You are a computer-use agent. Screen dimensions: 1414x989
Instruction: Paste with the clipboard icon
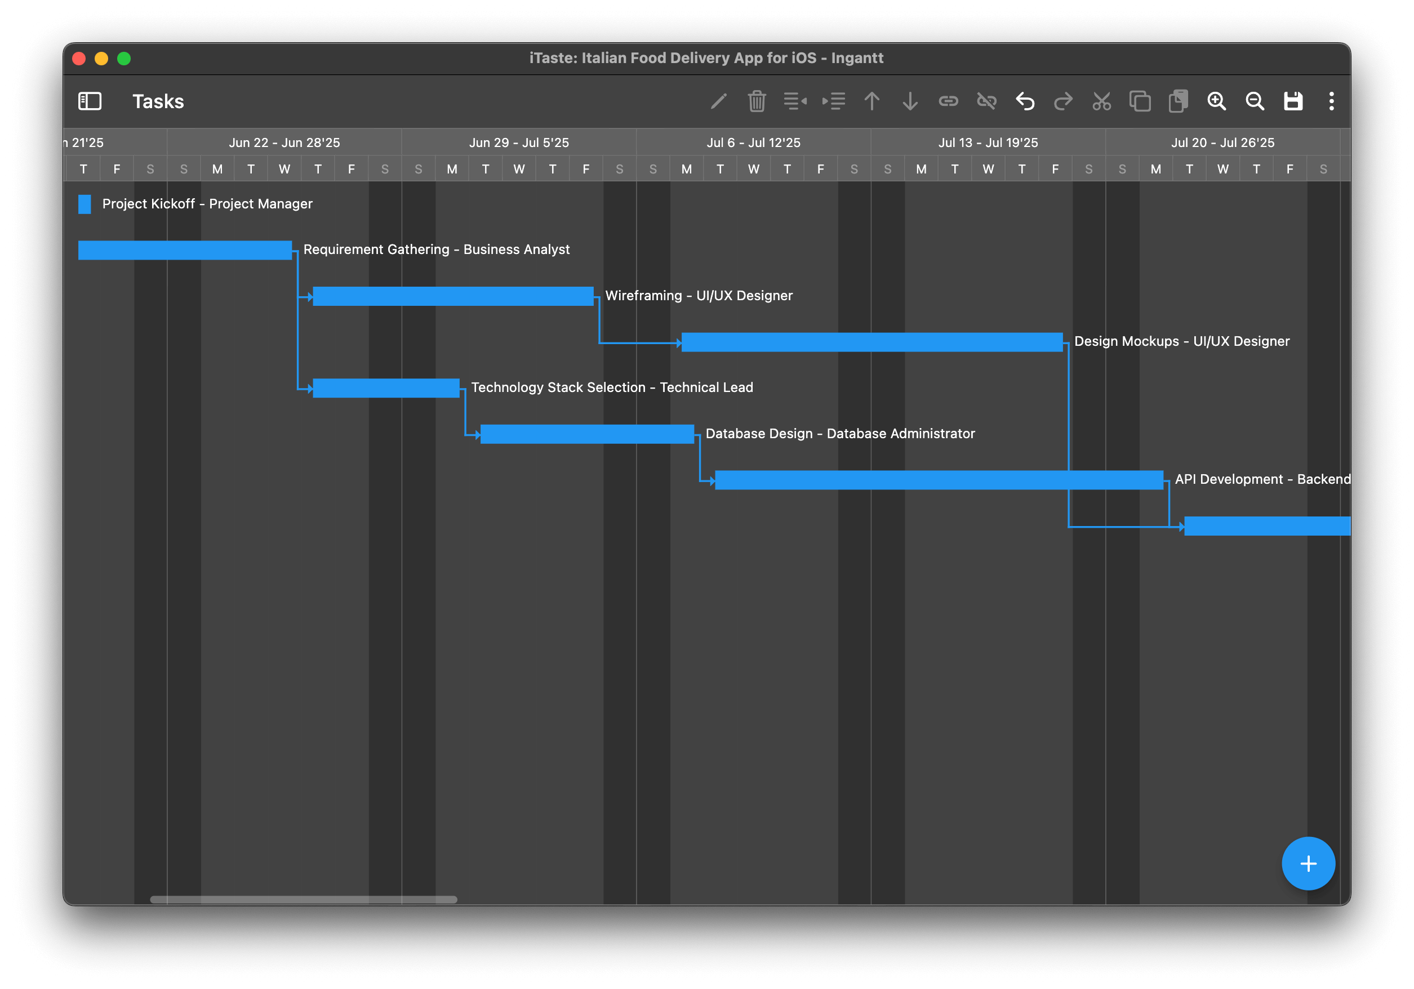[1178, 101]
